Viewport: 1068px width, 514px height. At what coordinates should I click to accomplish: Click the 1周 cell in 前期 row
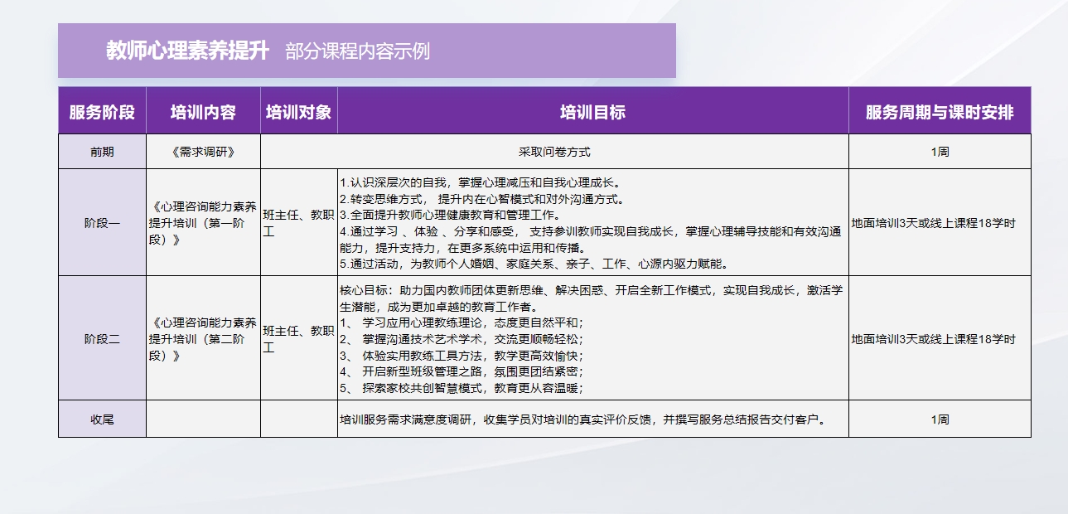[940, 152]
